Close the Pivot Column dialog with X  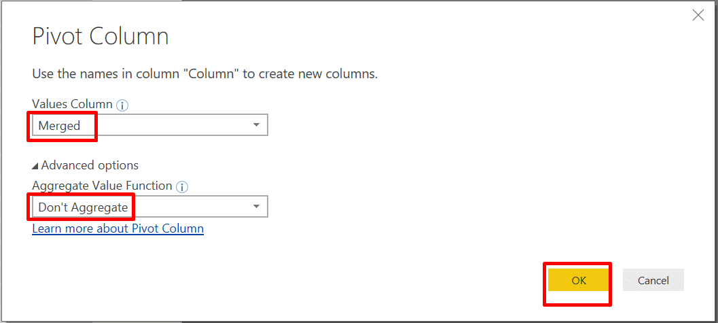tap(698, 15)
